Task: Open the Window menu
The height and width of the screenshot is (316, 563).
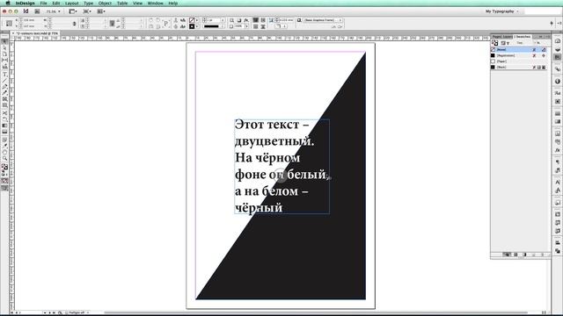Action: [x=155, y=4]
